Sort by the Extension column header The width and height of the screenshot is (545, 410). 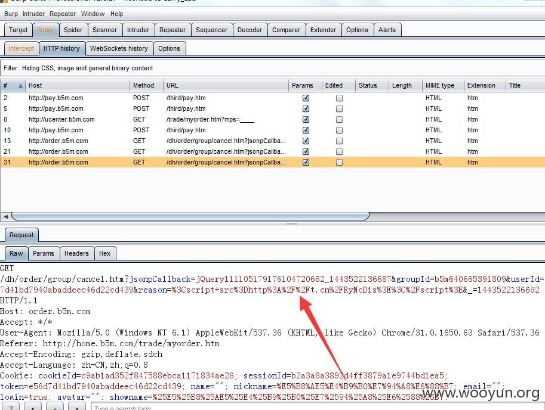tap(484, 85)
